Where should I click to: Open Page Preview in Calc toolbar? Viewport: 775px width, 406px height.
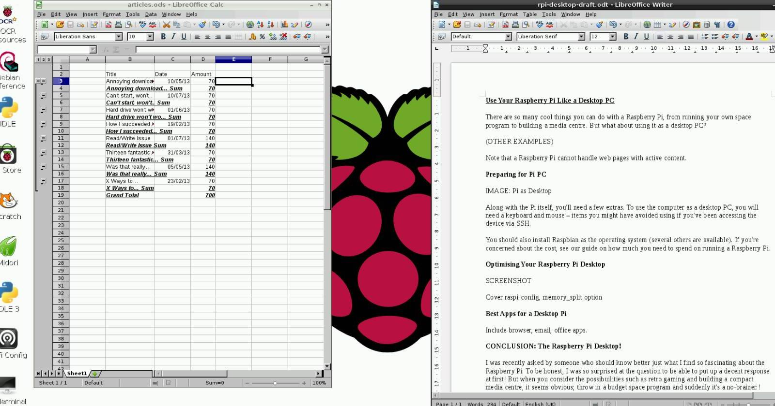pos(128,24)
